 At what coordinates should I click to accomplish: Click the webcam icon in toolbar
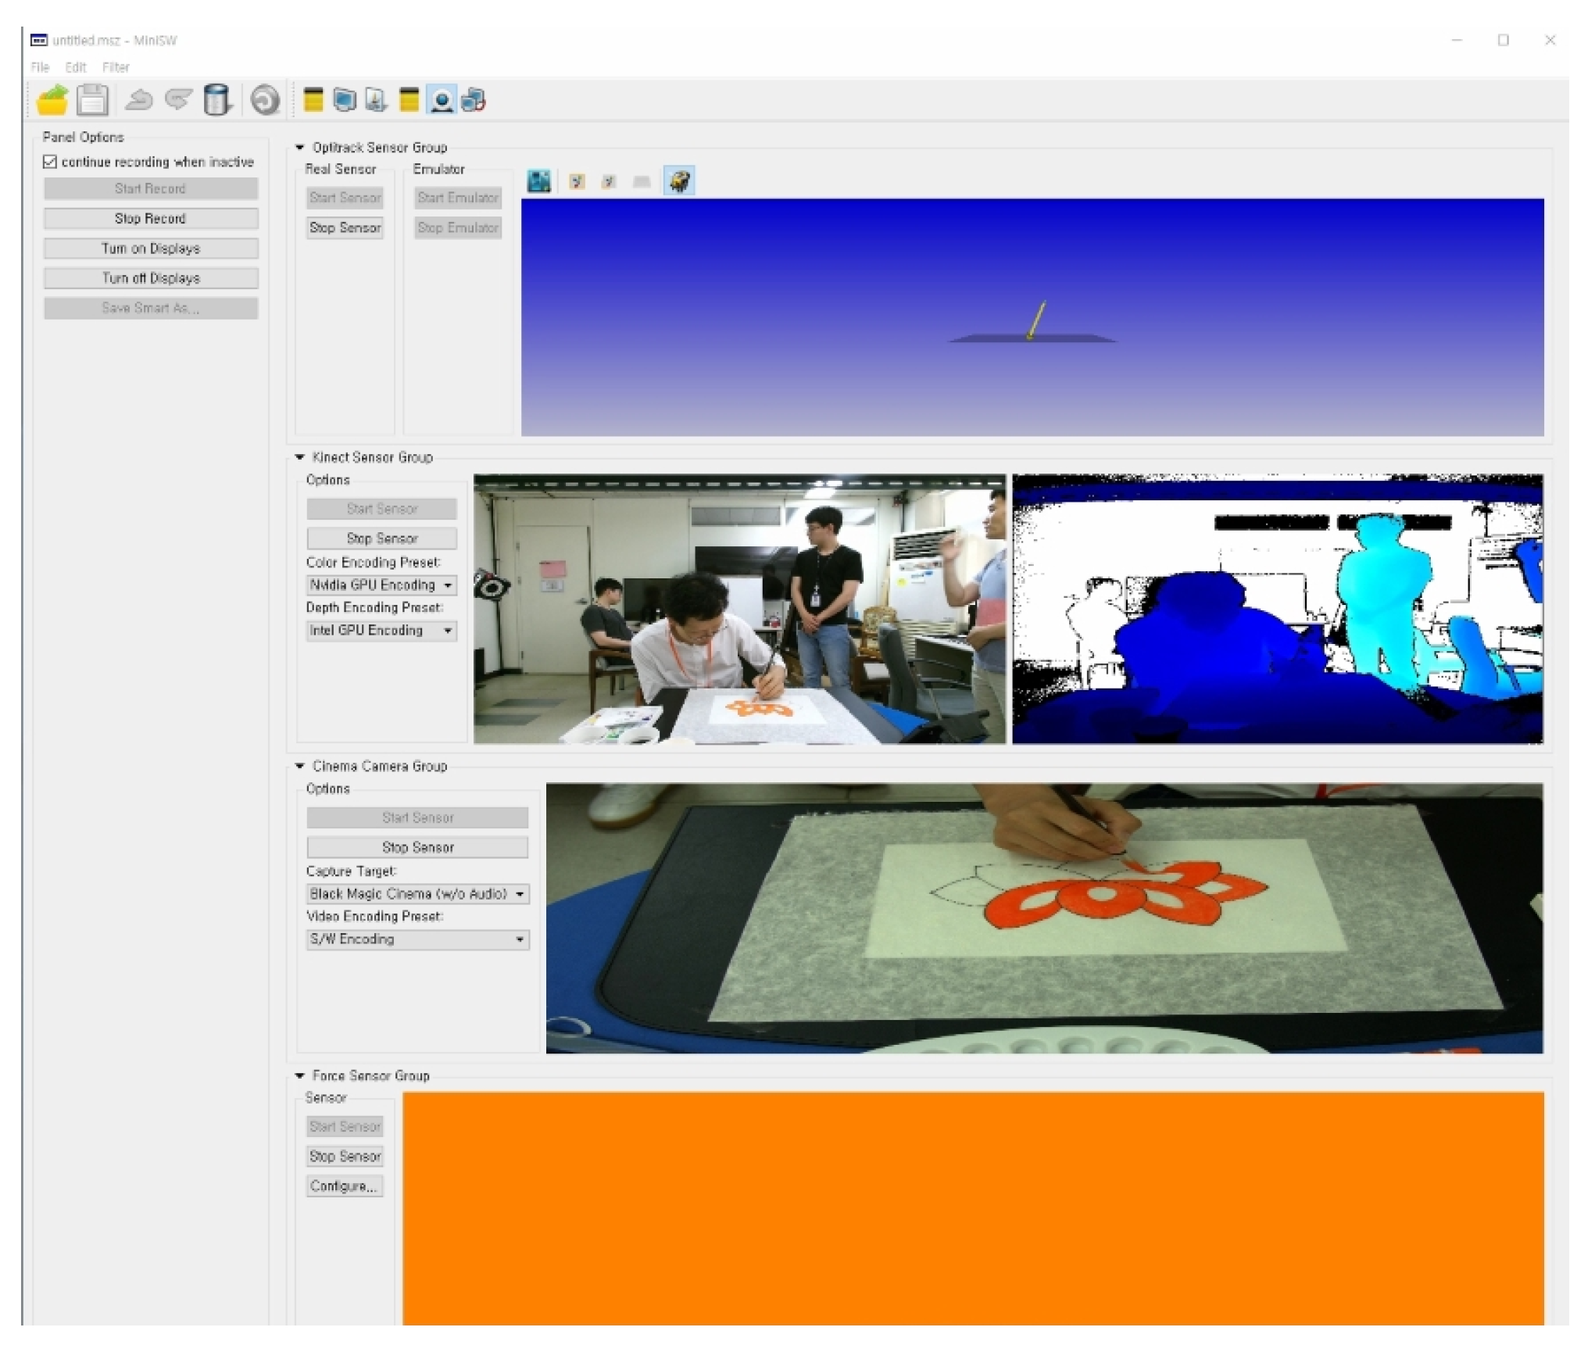point(442,100)
